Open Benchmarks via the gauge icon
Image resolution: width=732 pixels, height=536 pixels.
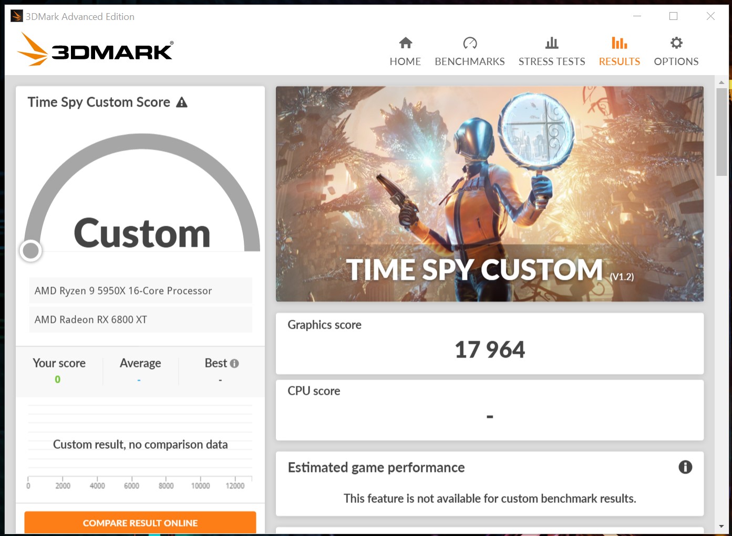click(x=470, y=43)
